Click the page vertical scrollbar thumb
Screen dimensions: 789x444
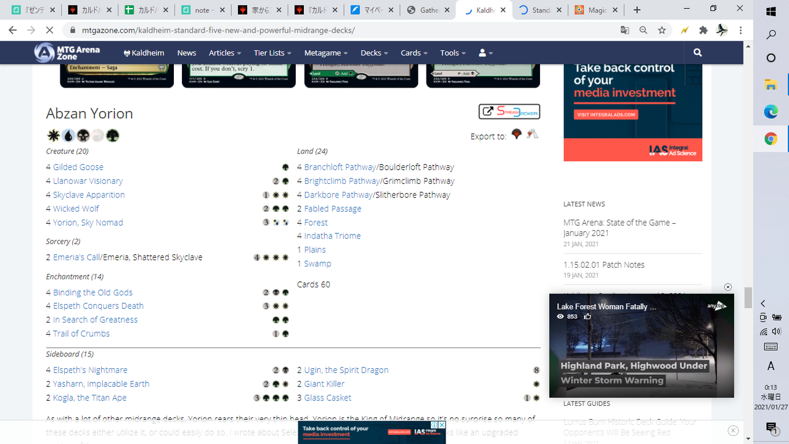(748, 298)
